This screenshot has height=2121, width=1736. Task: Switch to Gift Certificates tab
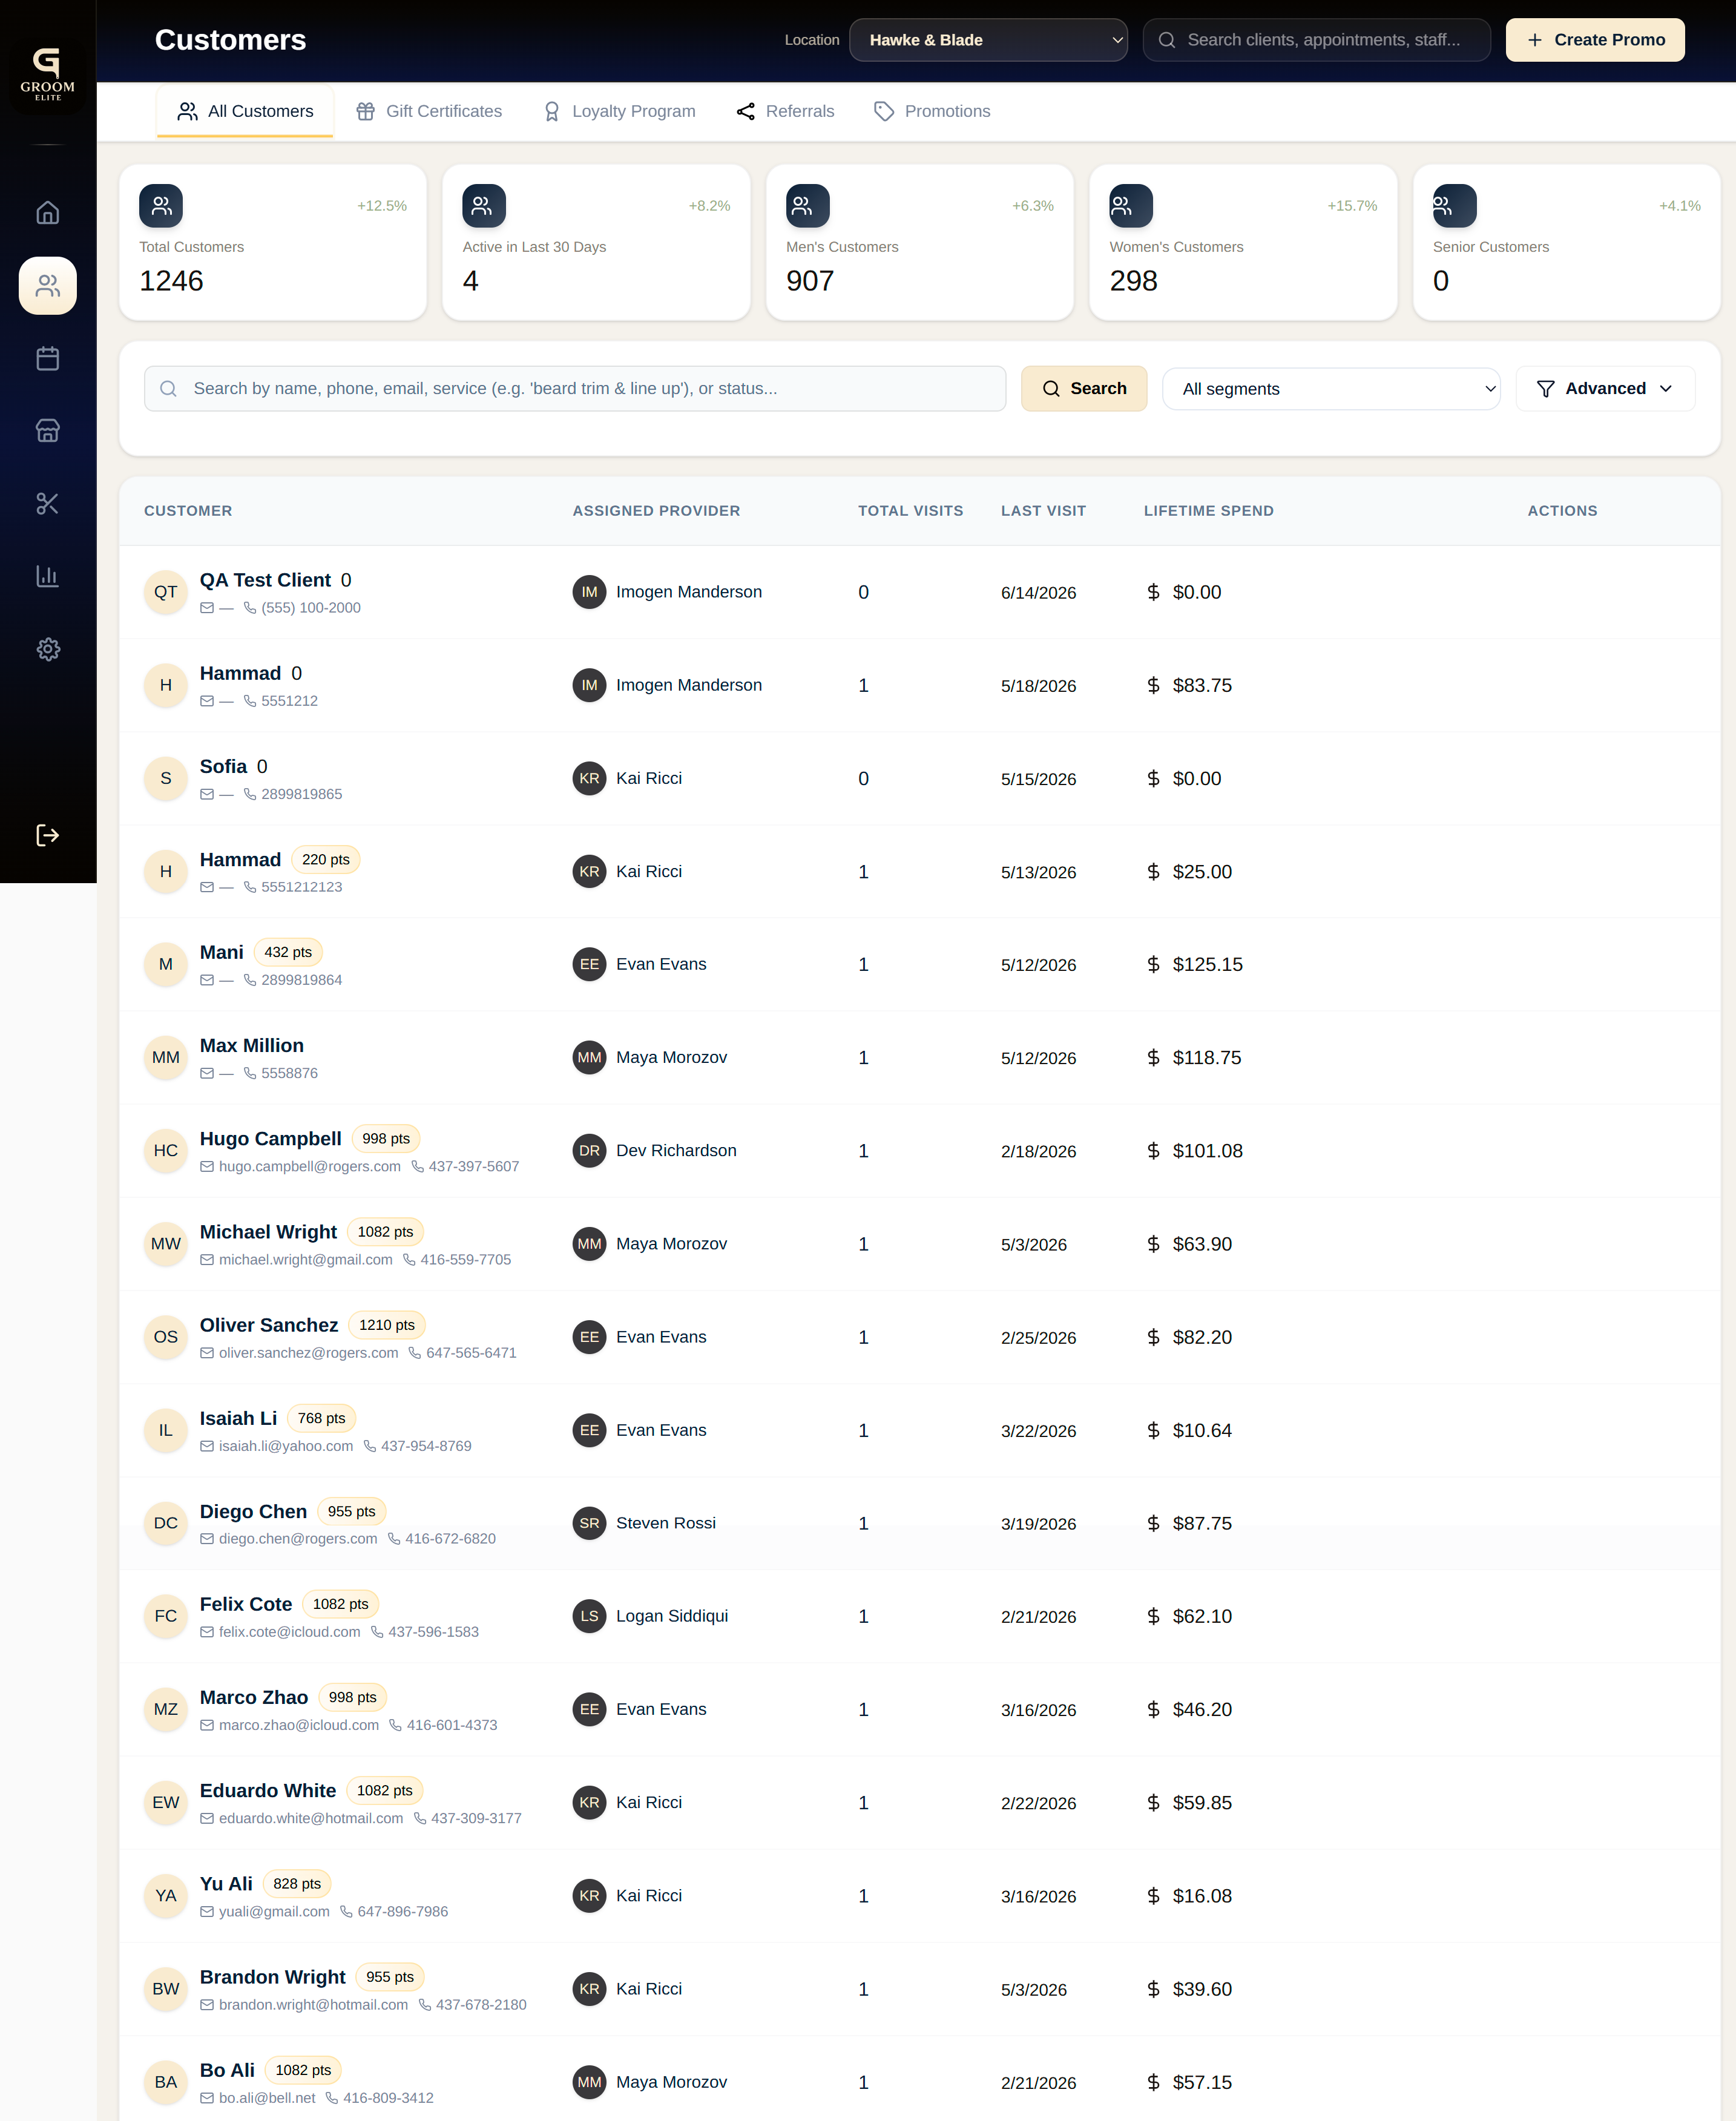click(429, 111)
